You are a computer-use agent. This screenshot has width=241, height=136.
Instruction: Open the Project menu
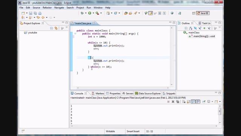click(x=80, y=8)
